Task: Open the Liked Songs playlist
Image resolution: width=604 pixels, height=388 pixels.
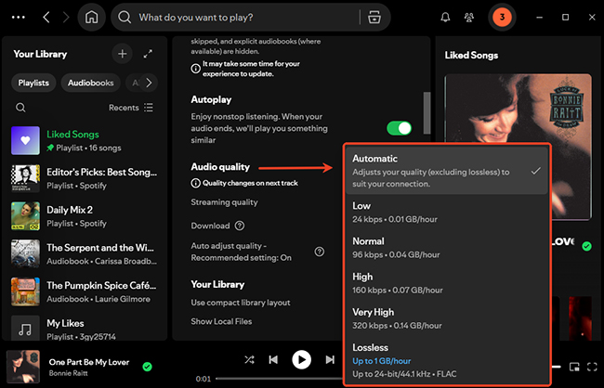Action: (x=85, y=140)
